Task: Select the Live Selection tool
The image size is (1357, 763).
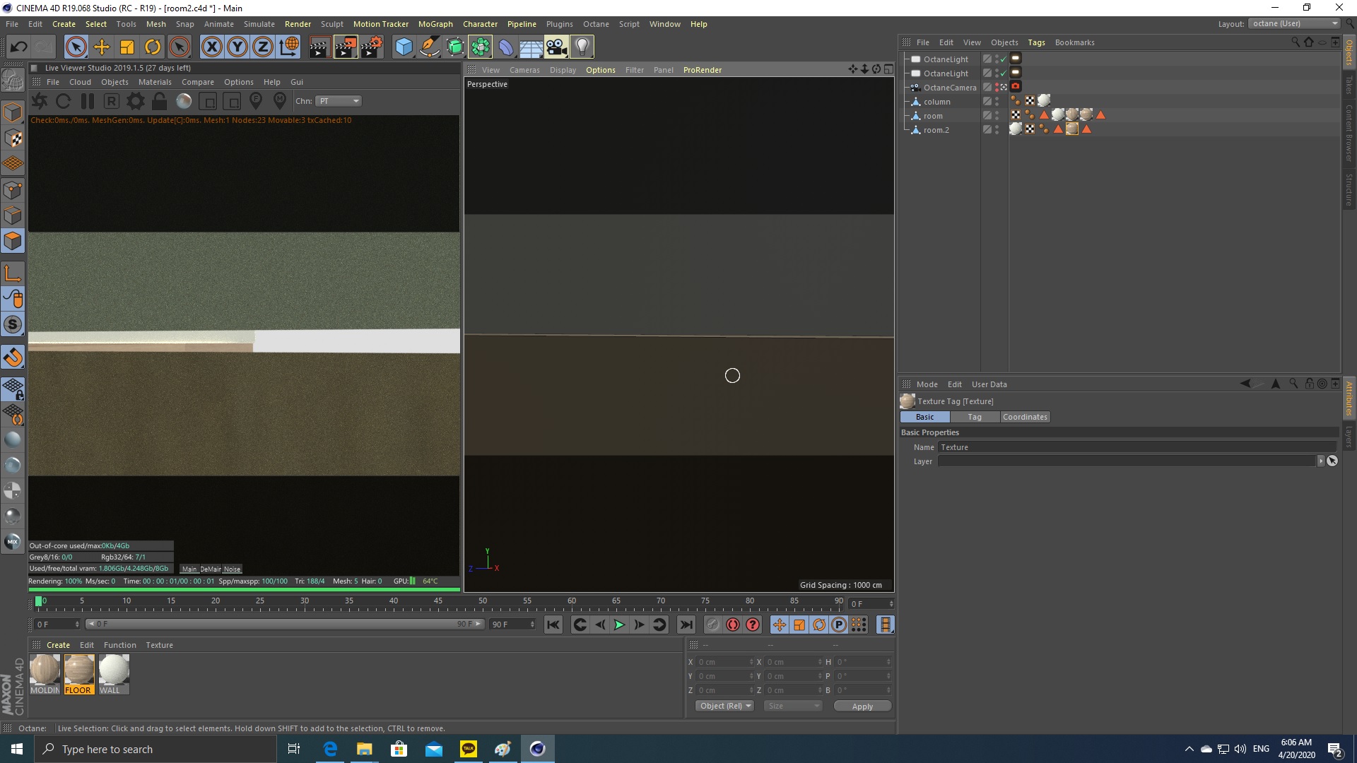Action: [x=76, y=47]
